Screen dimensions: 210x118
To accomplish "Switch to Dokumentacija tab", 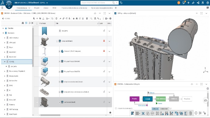I will [22, 8].
